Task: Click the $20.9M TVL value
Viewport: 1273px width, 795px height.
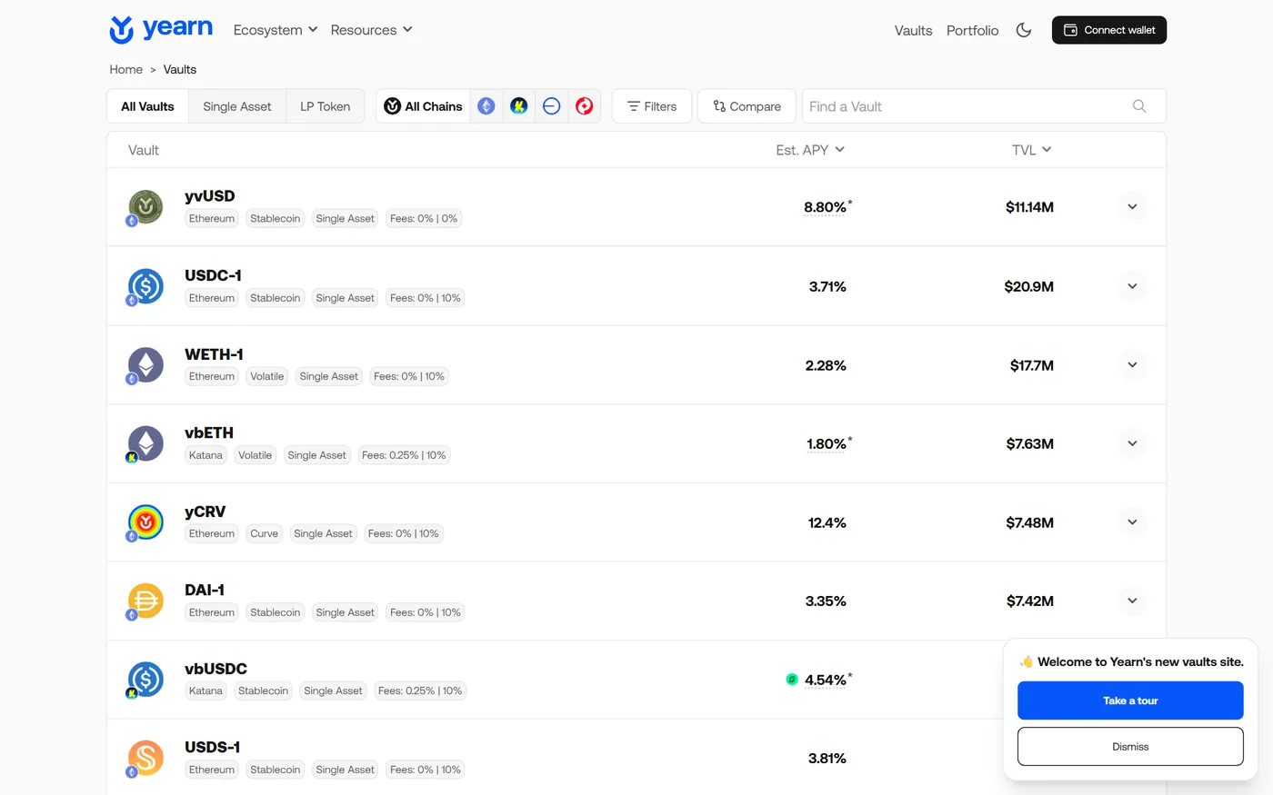Action: click(x=1029, y=286)
